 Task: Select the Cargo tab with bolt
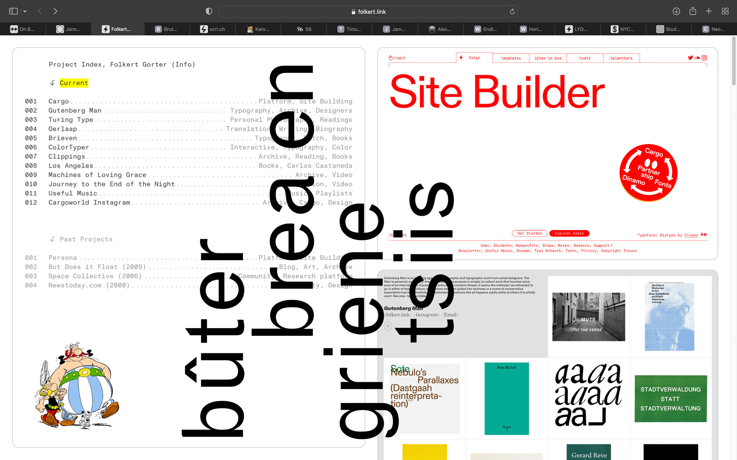(474, 58)
